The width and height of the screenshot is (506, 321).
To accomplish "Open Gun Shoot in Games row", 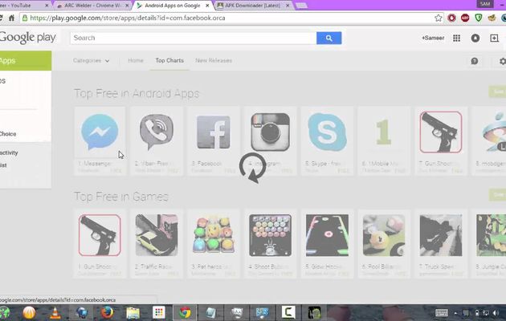I will 100,235.
